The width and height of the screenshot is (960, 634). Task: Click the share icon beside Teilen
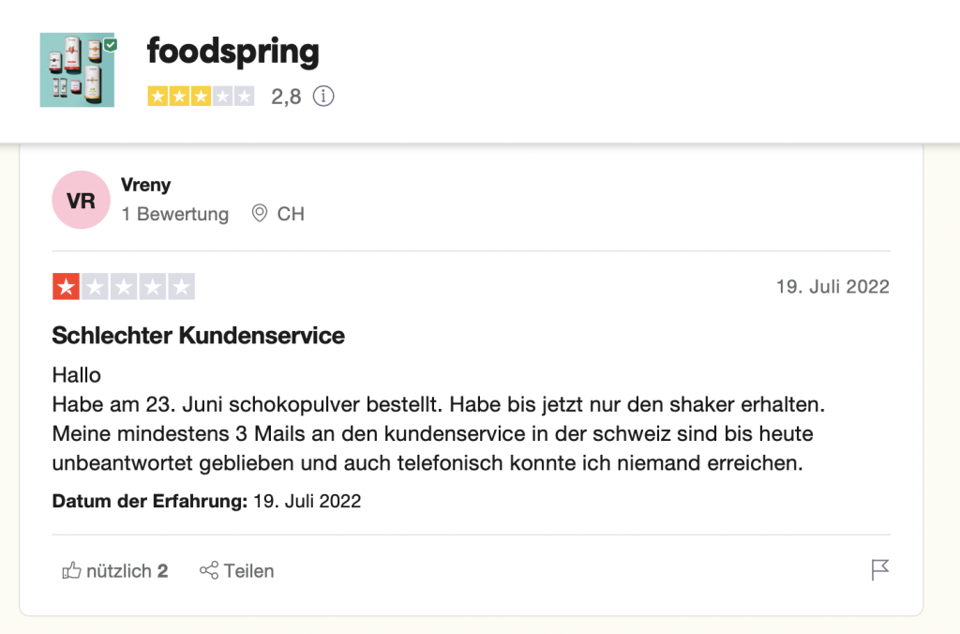[x=209, y=570]
